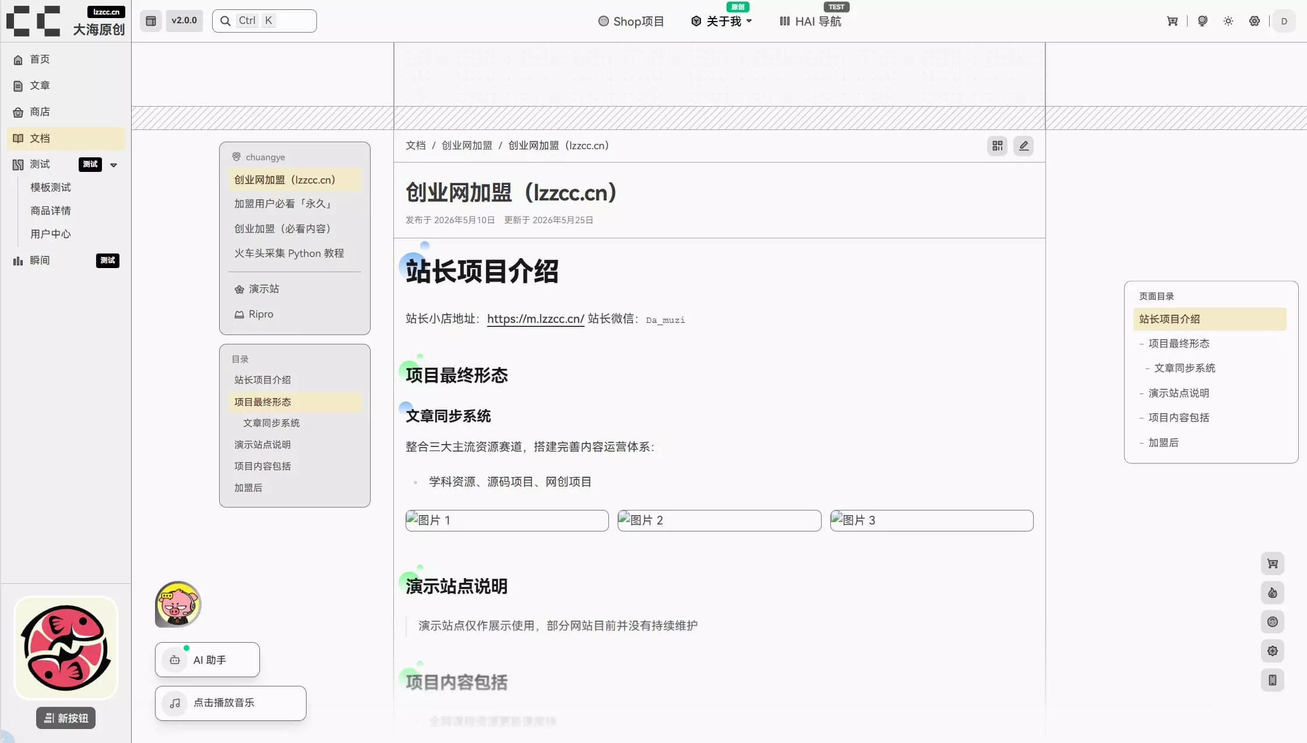Toggle the sidebar layout panel button
The image size is (1307, 743).
click(x=151, y=21)
